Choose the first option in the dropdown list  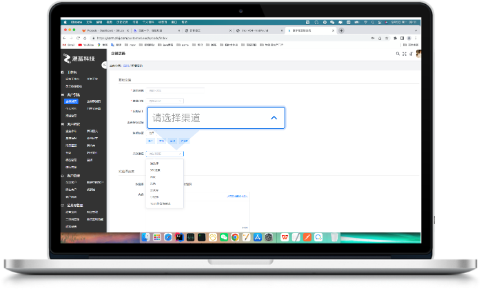pyautogui.click(x=155, y=164)
